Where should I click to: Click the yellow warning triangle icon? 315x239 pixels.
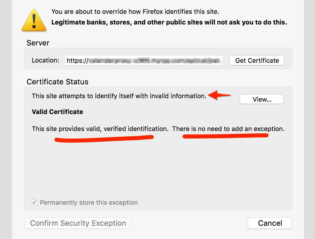click(34, 20)
